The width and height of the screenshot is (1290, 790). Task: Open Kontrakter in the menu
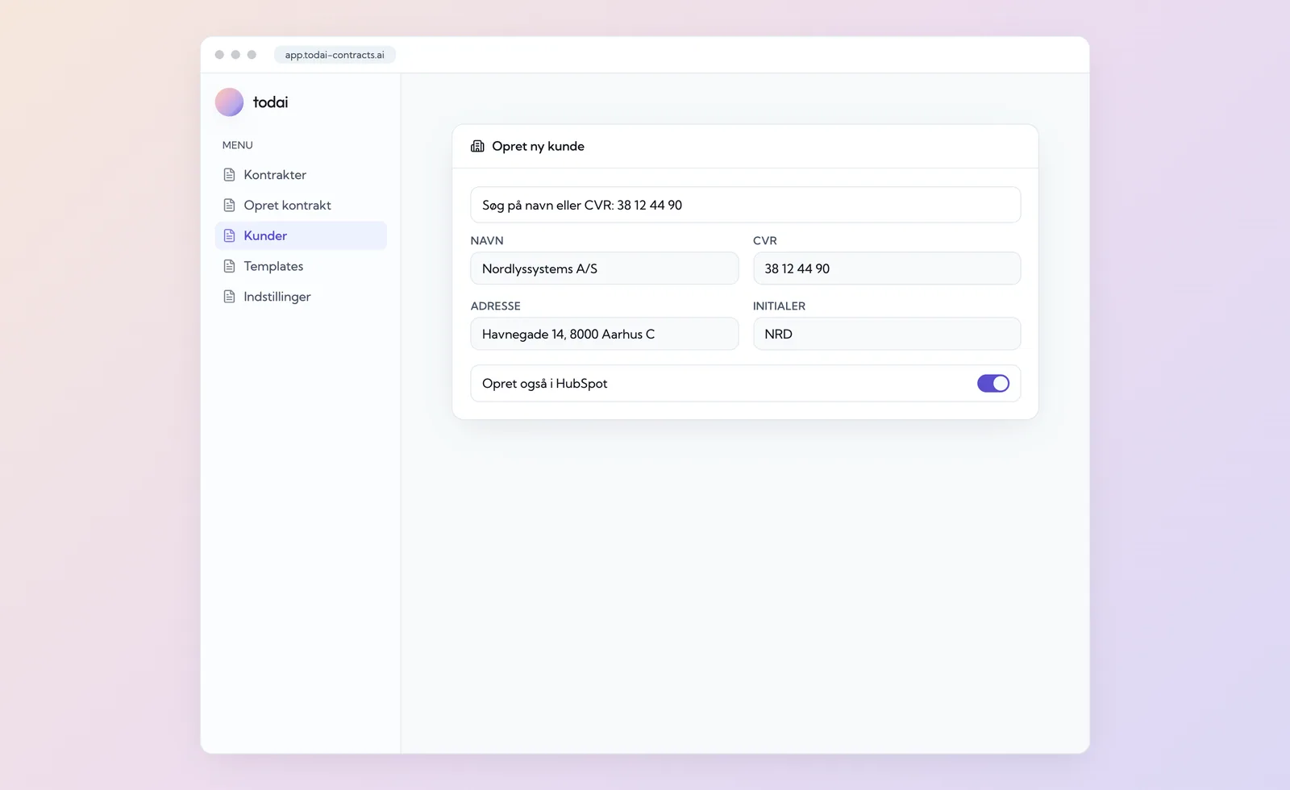click(301, 175)
